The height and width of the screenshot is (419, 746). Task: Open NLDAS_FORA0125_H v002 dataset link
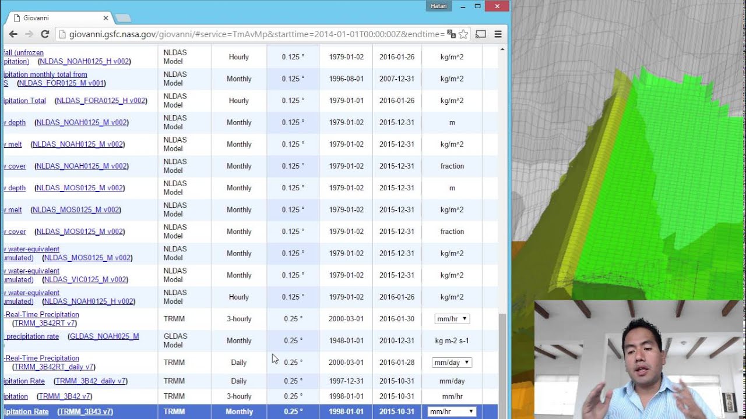coord(101,101)
